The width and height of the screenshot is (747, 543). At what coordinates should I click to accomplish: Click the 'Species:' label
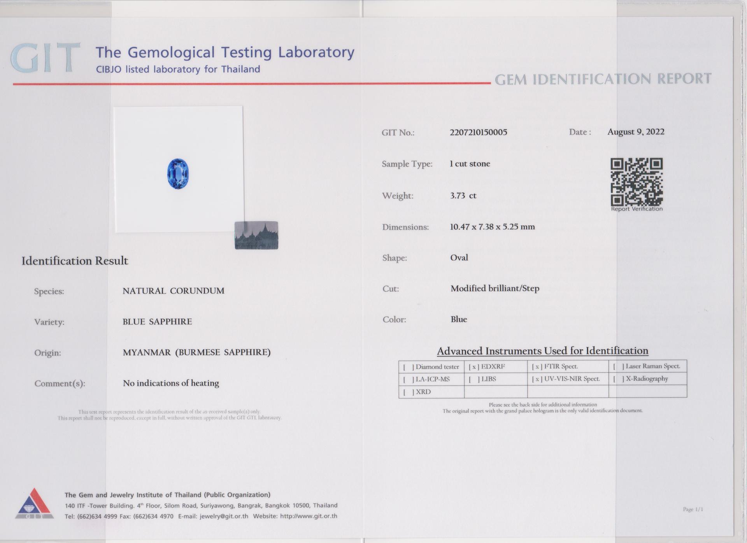(49, 291)
